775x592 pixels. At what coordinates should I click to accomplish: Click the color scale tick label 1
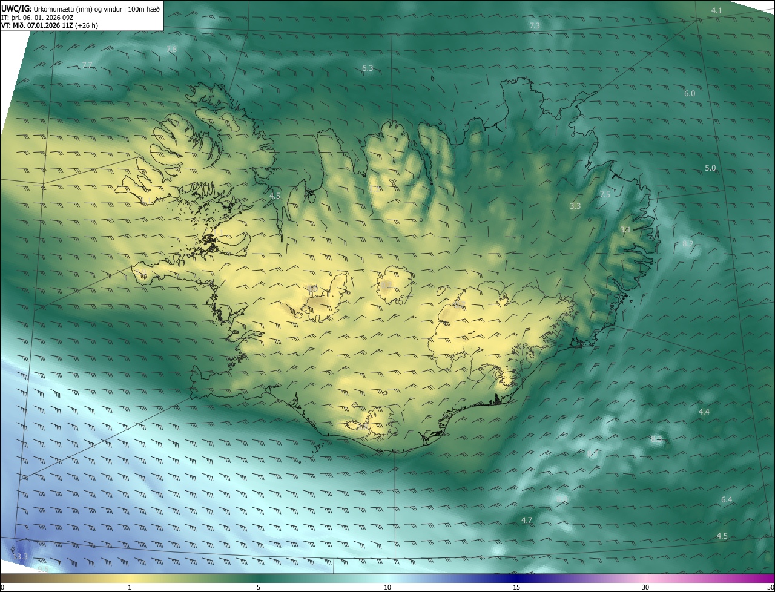click(130, 587)
